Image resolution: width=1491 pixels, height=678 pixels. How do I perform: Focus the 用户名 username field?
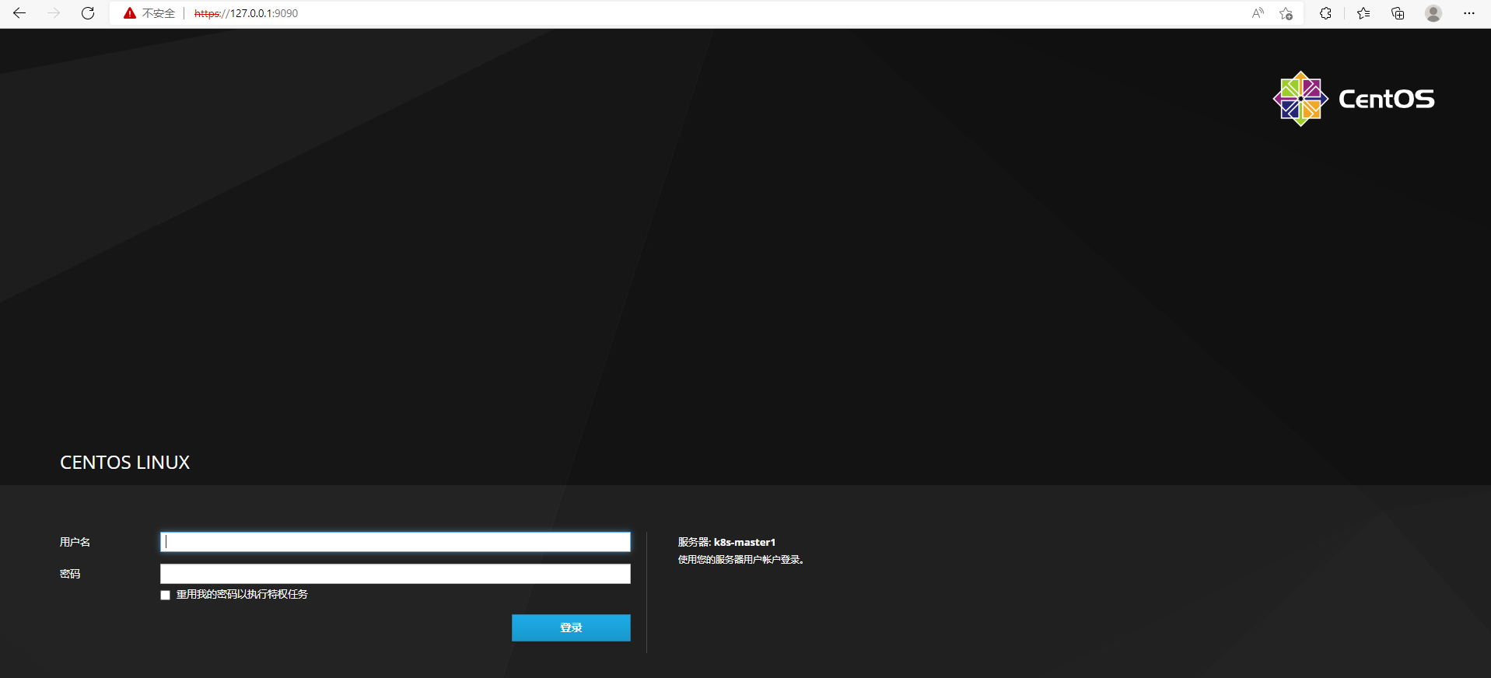pyautogui.click(x=395, y=542)
